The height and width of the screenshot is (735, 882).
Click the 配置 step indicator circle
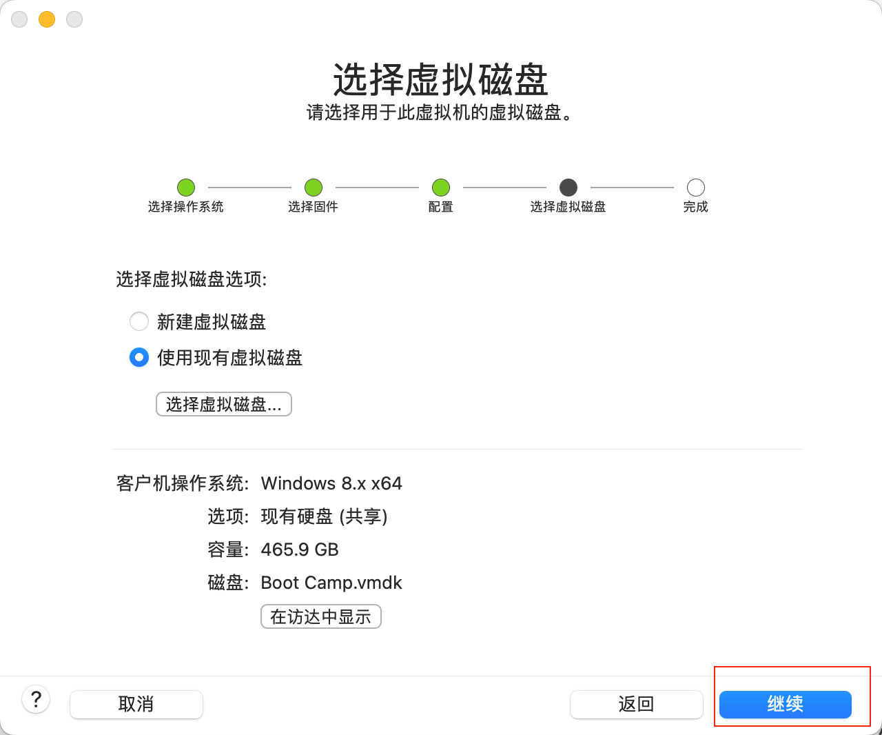441,188
